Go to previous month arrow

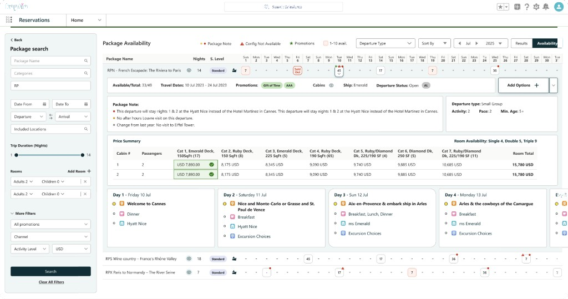pos(460,43)
